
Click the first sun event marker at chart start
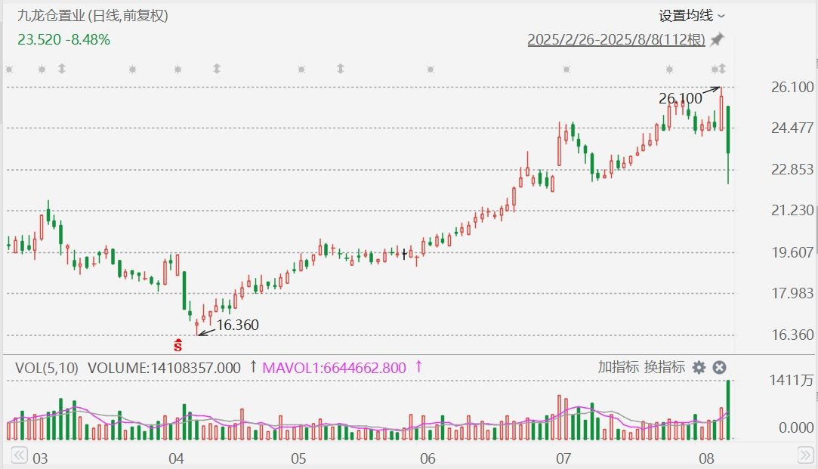pyautogui.click(x=9, y=69)
